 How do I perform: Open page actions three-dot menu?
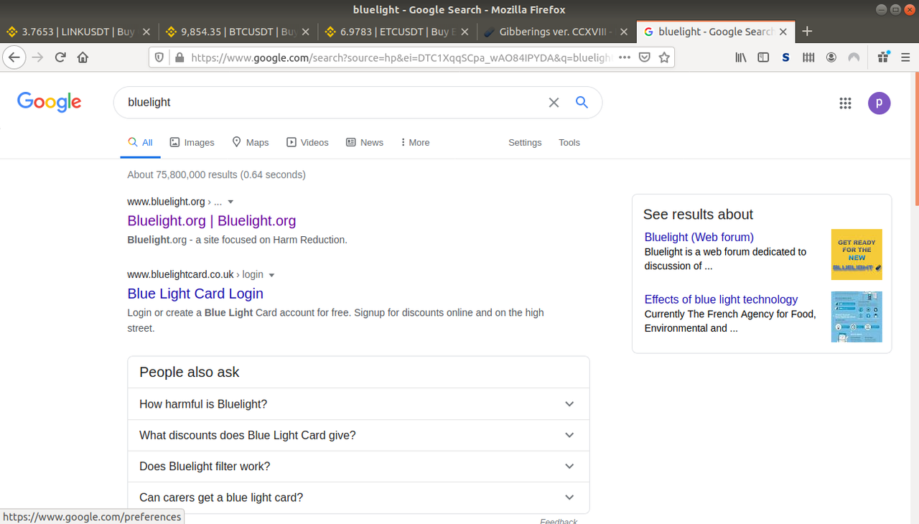click(x=625, y=57)
